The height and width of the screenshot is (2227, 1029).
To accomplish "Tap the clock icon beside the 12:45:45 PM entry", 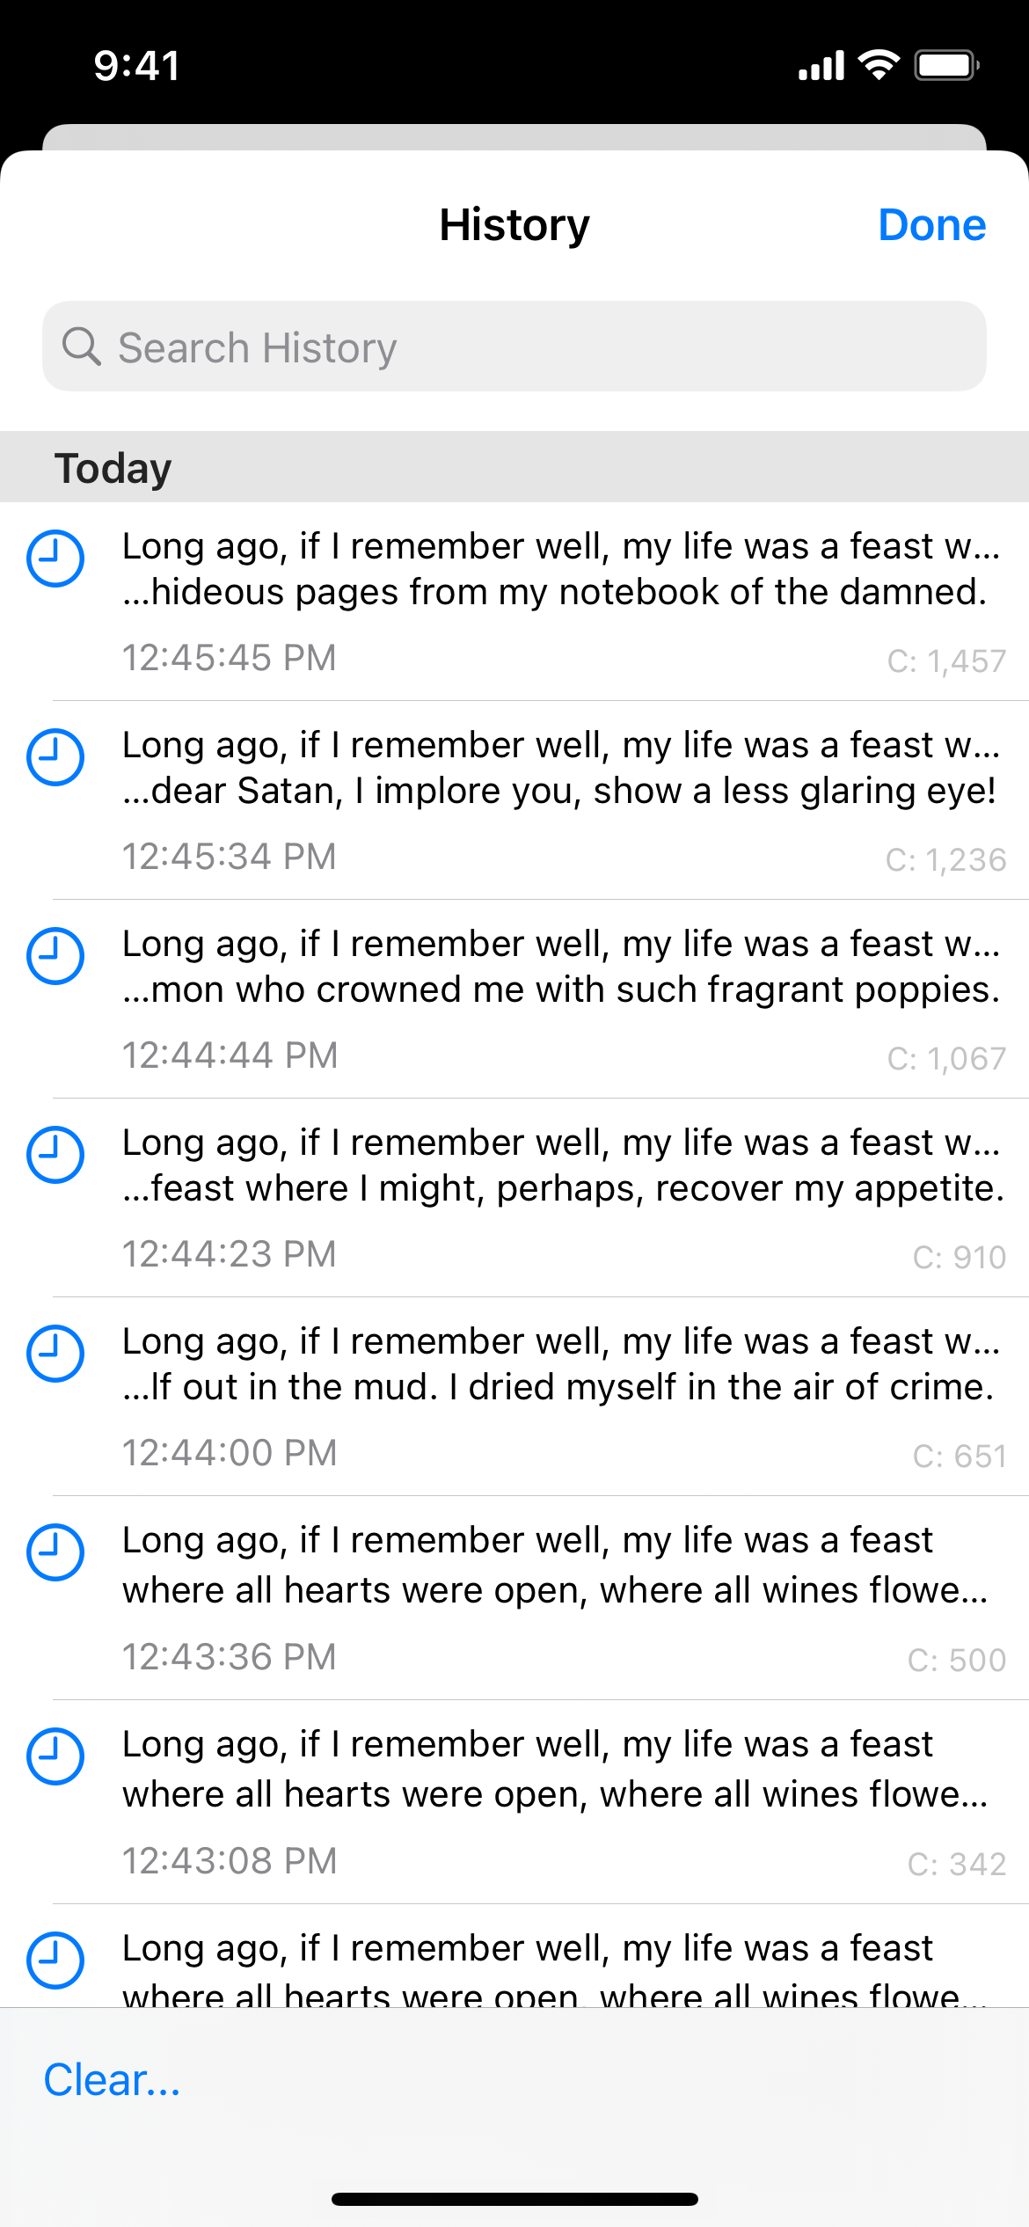I will point(55,558).
